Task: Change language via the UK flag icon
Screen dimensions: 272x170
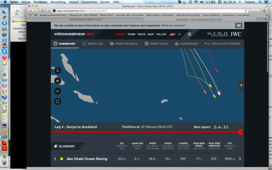Action: point(172,34)
